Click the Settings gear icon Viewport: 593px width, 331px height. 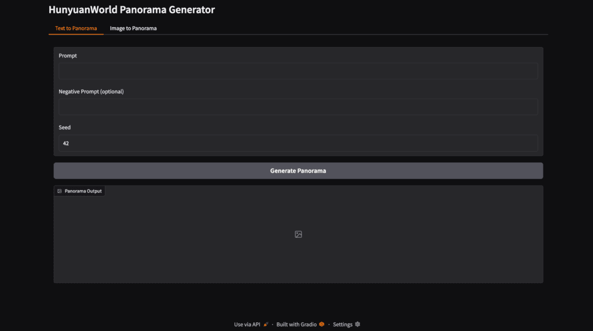click(x=357, y=324)
